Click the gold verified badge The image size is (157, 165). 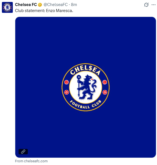[x=40, y=5]
